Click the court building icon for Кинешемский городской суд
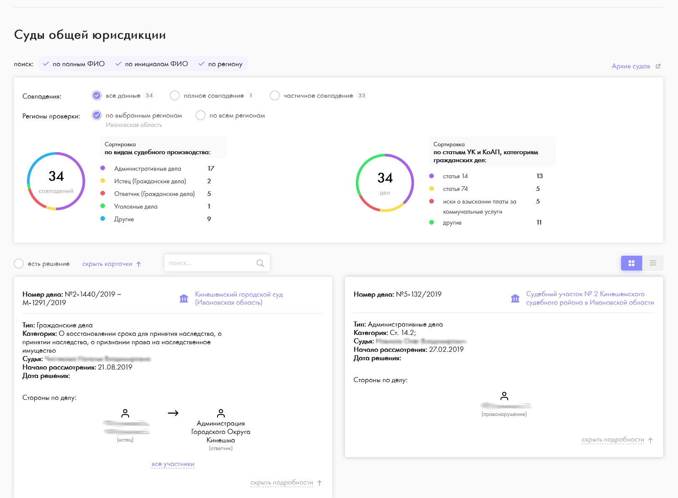 (x=184, y=299)
